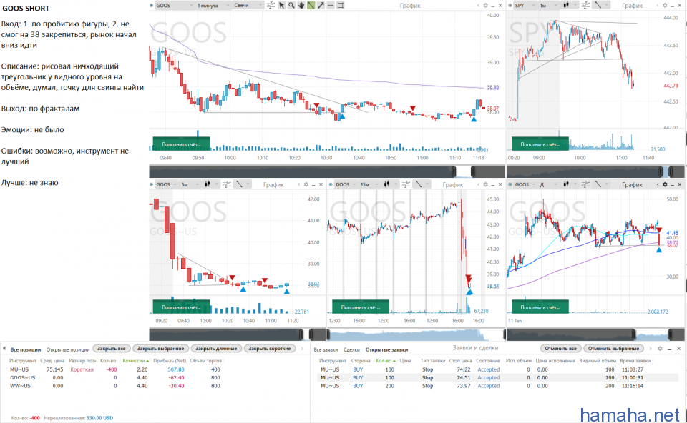Click the 'Закрыть все' button
This screenshot has height=423, width=687.
pos(112,349)
